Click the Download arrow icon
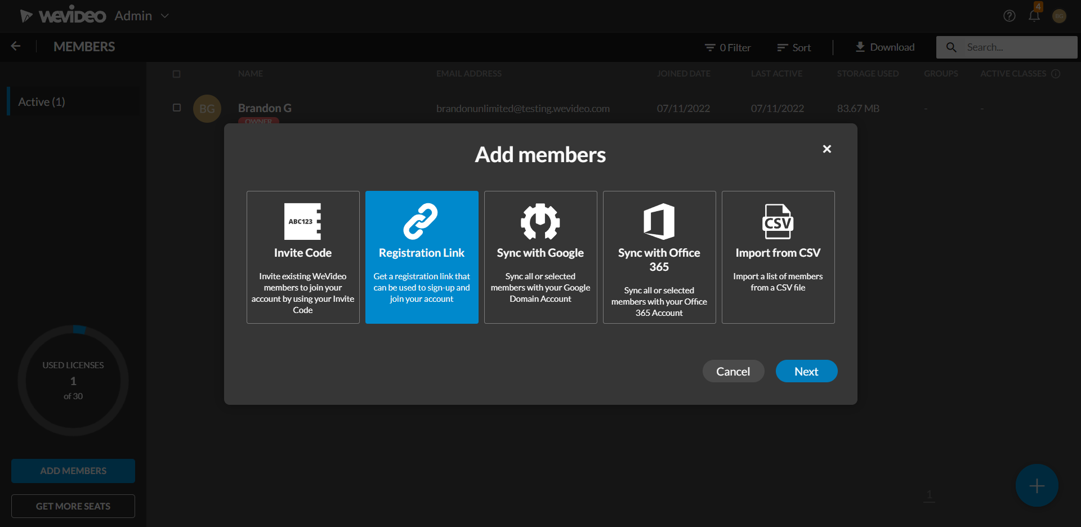1081x527 pixels. [860, 47]
